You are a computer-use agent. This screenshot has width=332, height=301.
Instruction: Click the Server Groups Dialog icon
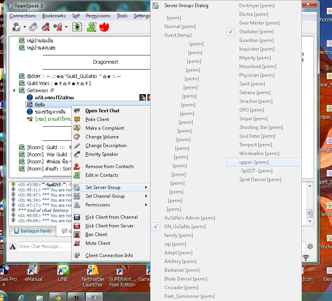coord(156,6)
